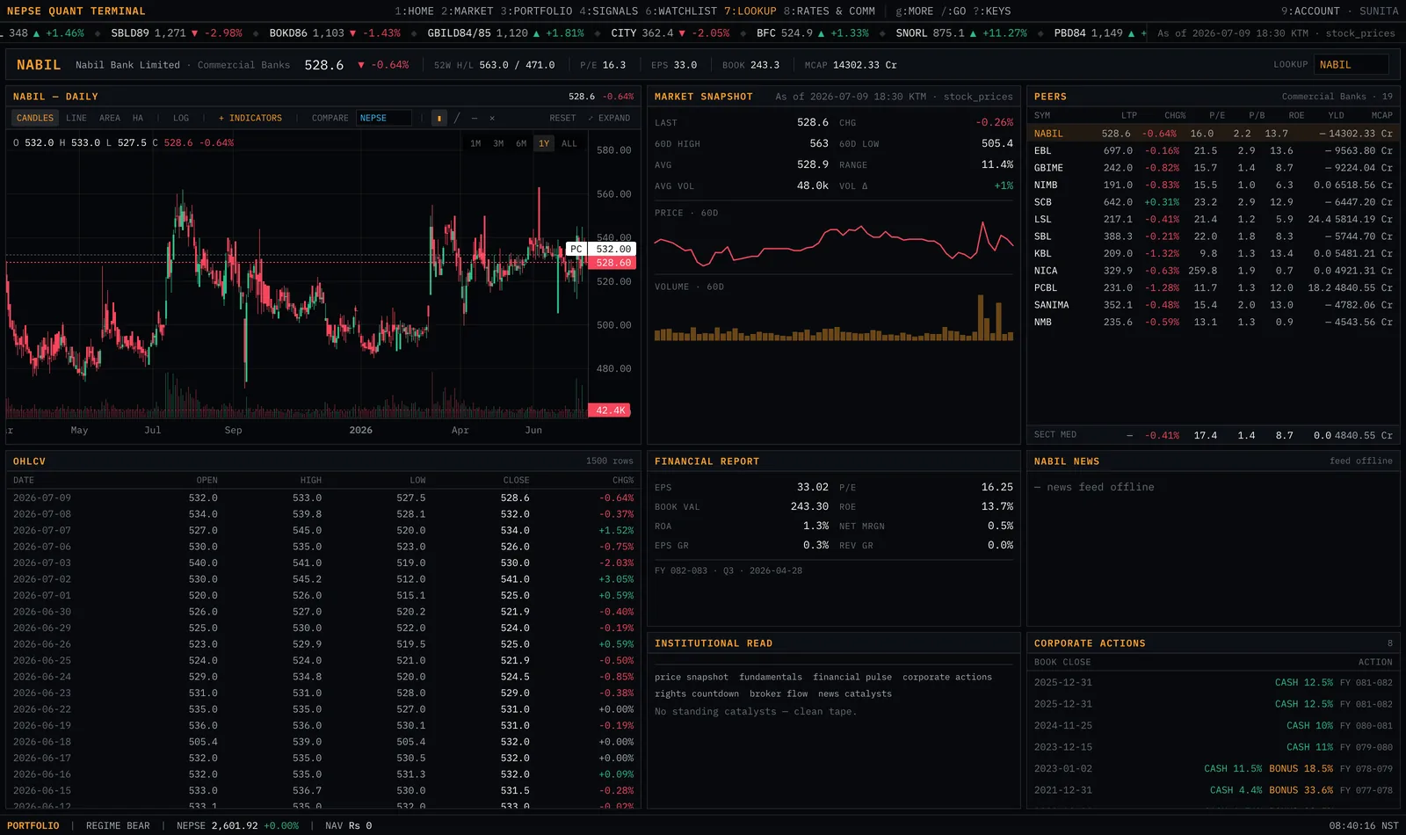Image resolution: width=1406 pixels, height=835 pixels.
Task: Click the 'broker flow' tag
Action: [779, 693]
